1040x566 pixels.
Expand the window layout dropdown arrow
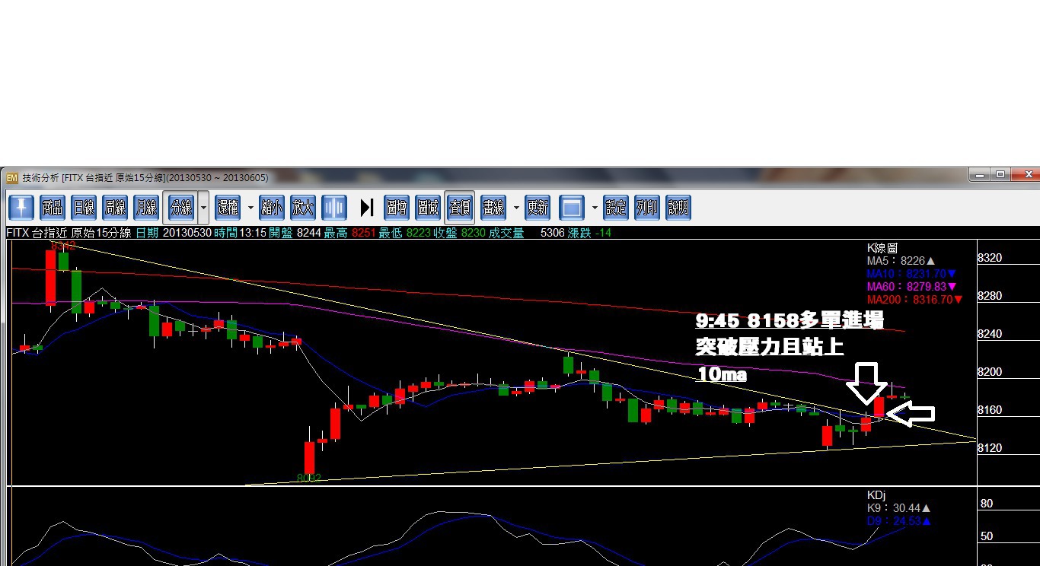pos(595,207)
